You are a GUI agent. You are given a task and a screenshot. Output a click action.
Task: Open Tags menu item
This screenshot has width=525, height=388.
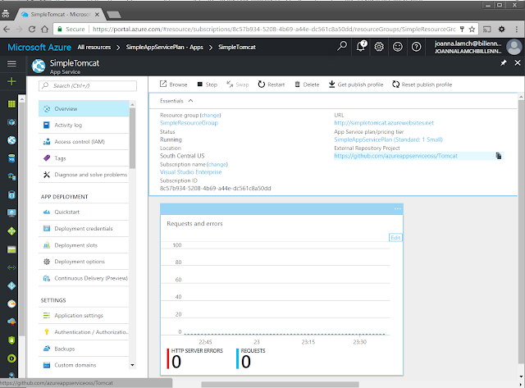84,158
